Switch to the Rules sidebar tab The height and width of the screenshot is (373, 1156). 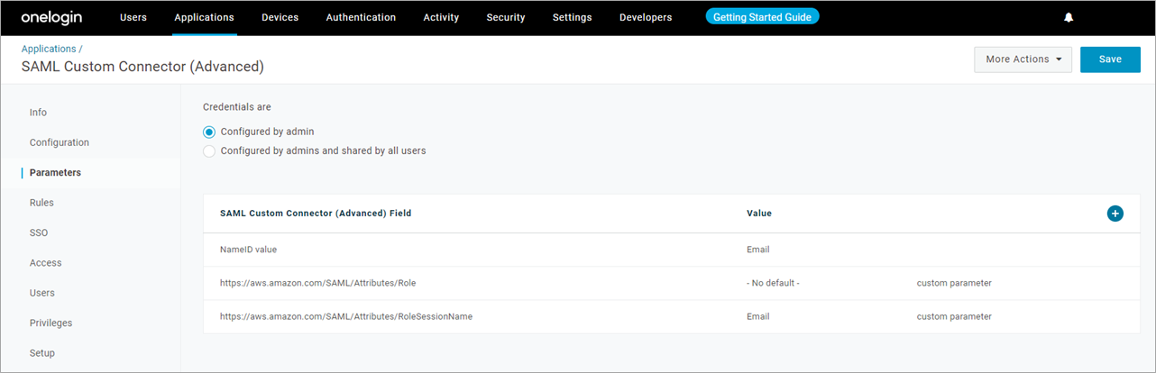[x=41, y=203]
